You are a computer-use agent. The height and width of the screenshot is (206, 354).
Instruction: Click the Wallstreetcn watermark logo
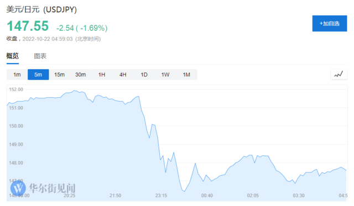[43, 188]
